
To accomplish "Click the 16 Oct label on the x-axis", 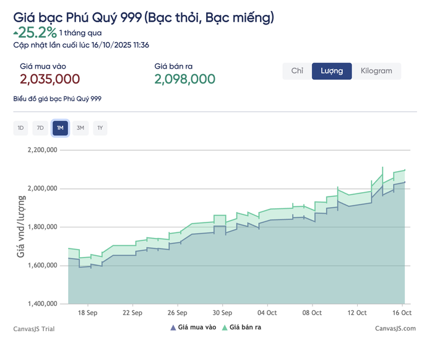I will pyautogui.click(x=402, y=313).
